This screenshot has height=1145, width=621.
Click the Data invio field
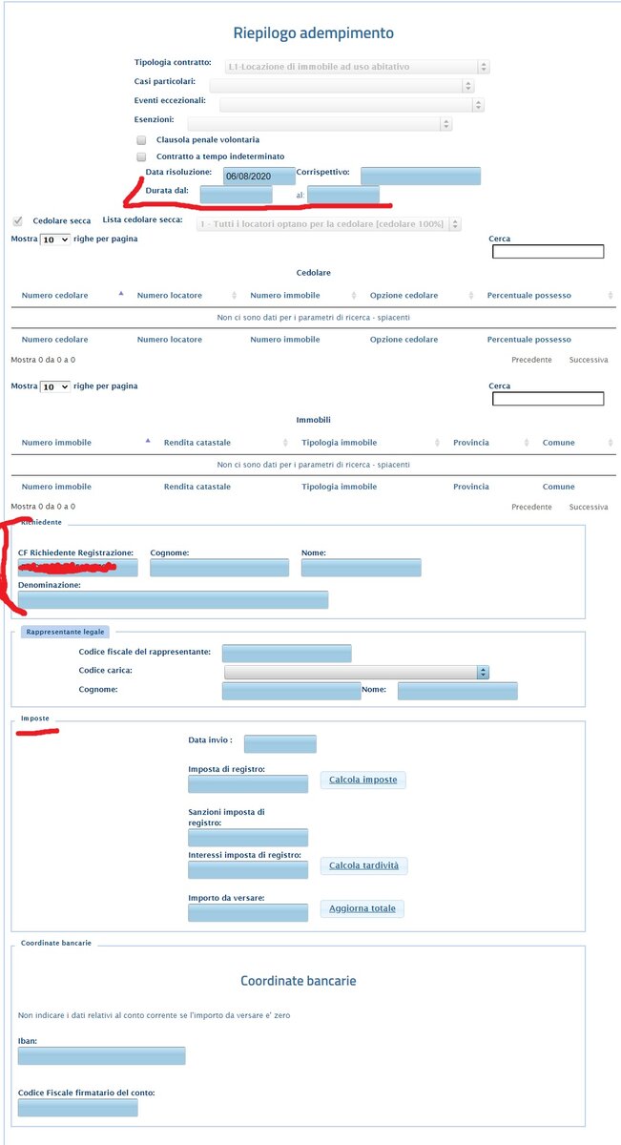click(279, 744)
